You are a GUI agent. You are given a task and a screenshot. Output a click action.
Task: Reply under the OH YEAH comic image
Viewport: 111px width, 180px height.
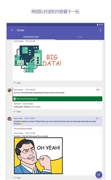click(x=17, y=177)
